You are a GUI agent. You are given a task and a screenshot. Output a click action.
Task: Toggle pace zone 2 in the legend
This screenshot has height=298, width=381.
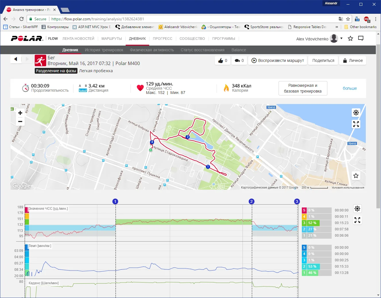(x=304, y=266)
